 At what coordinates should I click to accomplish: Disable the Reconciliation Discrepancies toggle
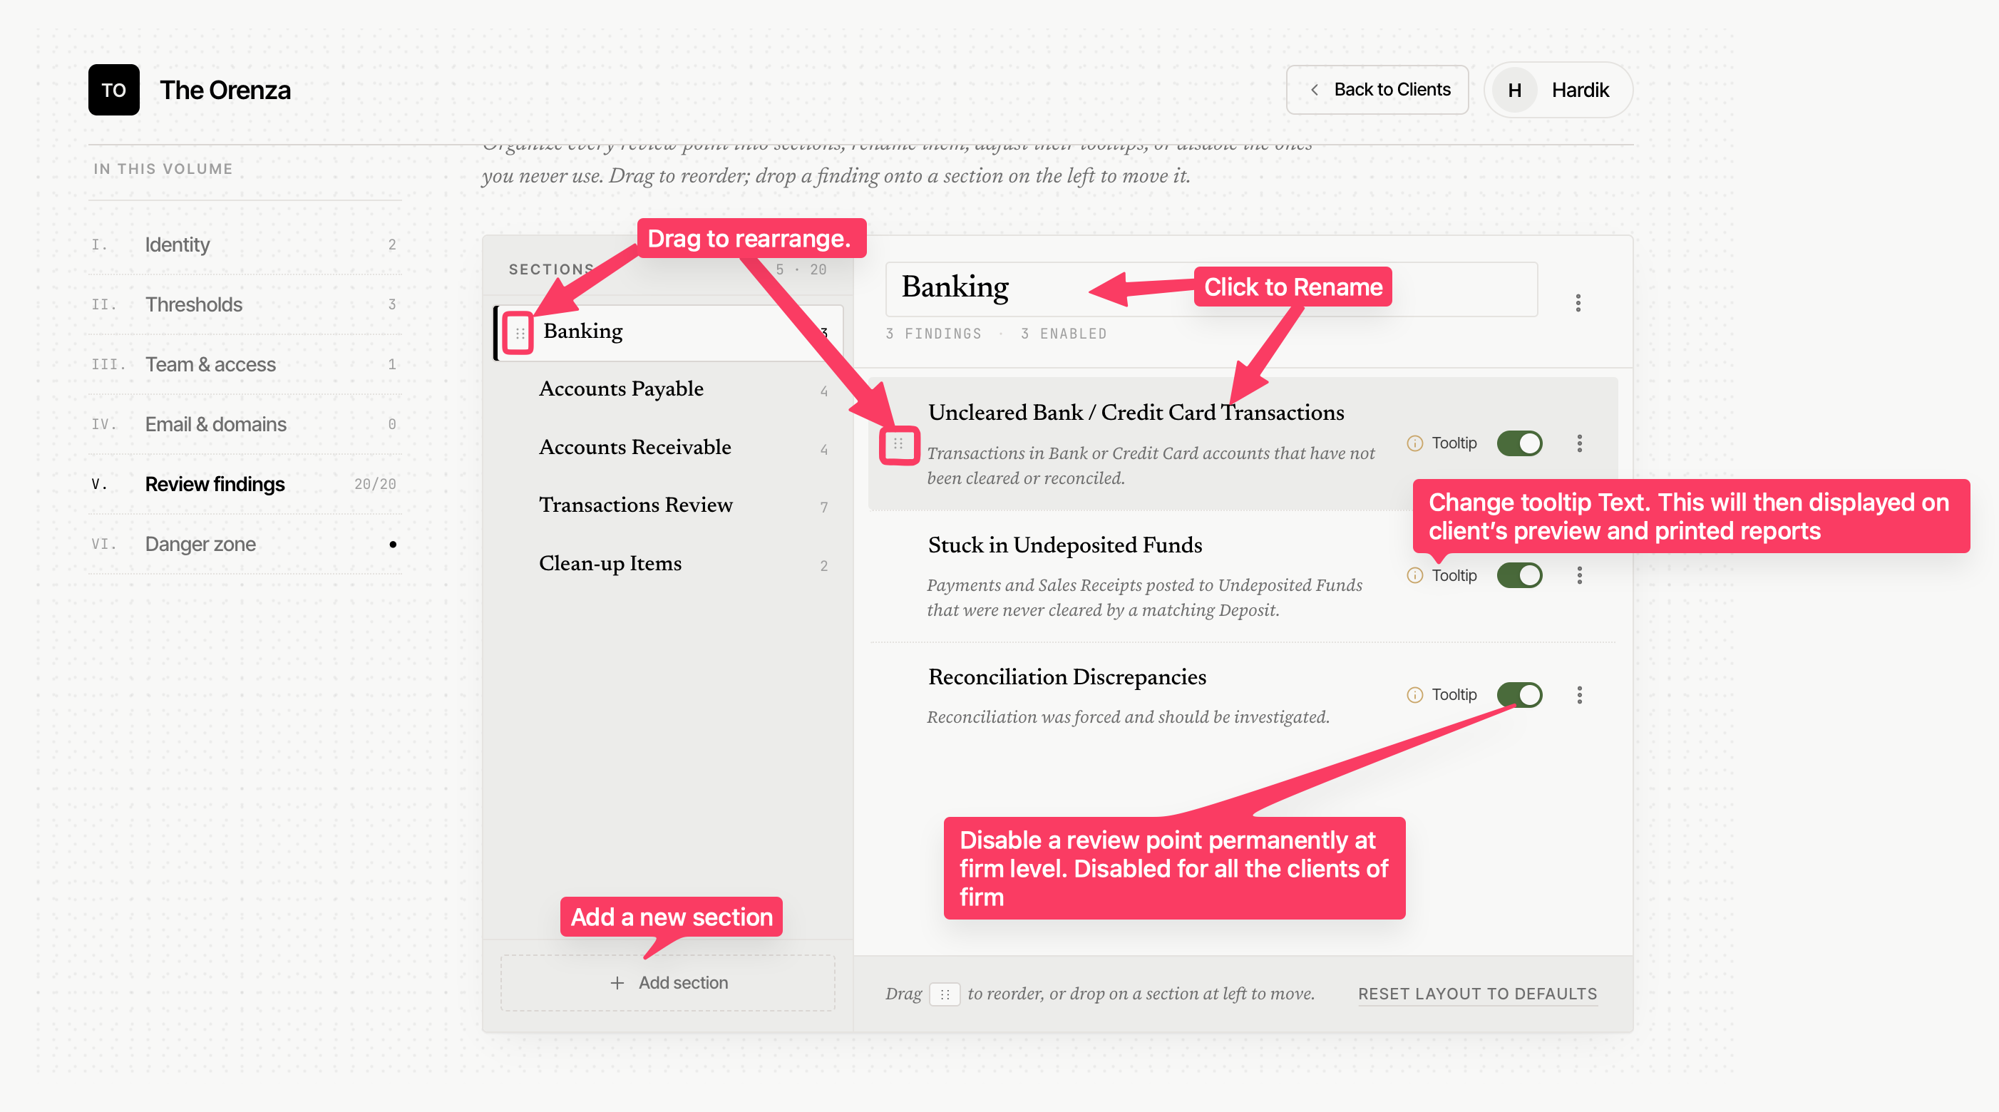point(1518,694)
